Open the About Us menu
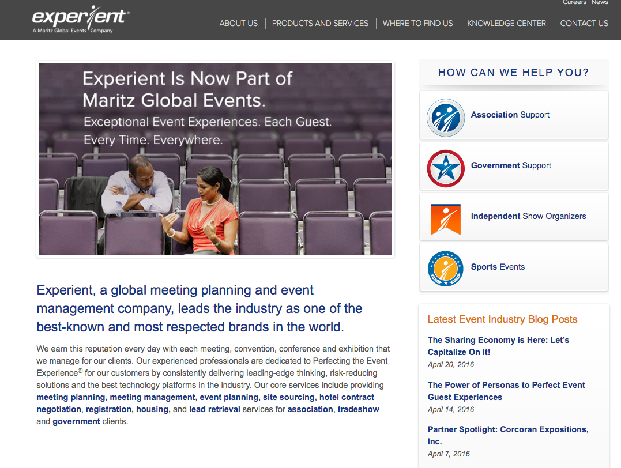The width and height of the screenshot is (621, 468). tap(238, 24)
